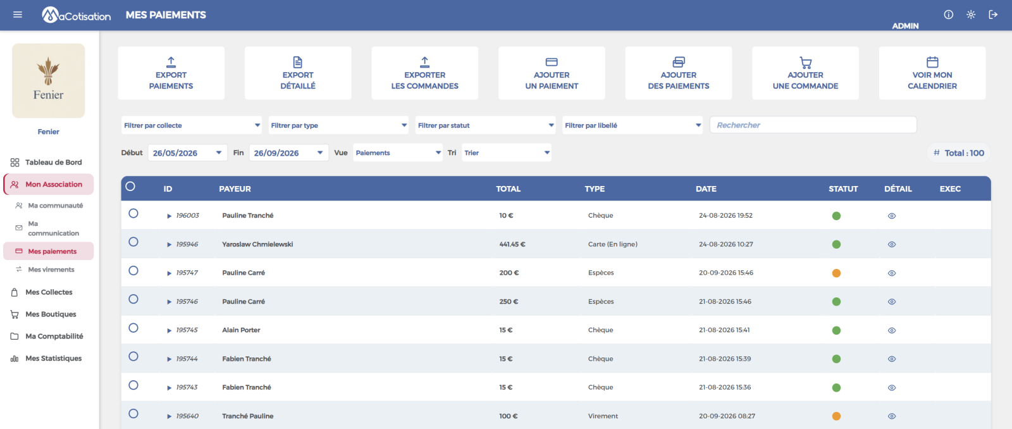This screenshot has height=429, width=1012.
Task: Click the Mes Boutiques cart icon
Action: coord(15,314)
